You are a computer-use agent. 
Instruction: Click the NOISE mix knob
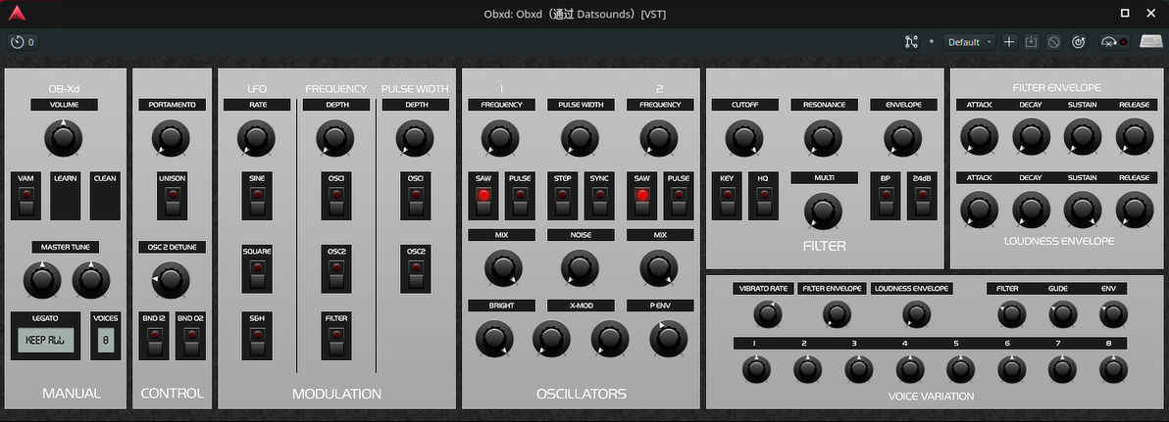coord(580,268)
